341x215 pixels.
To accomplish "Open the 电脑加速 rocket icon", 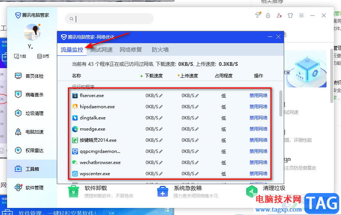I will click(18, 132).
